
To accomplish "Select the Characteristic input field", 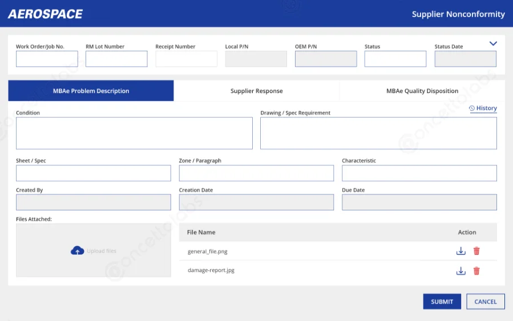I will [x=419, y=173].
